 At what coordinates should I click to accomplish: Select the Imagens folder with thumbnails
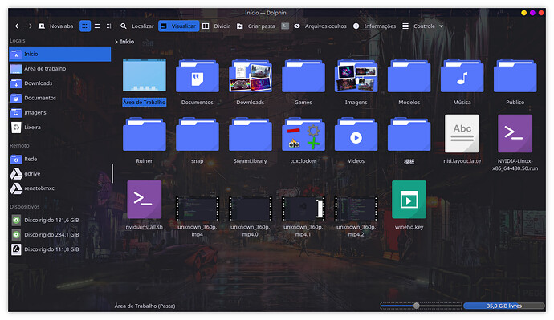point(356,75)
